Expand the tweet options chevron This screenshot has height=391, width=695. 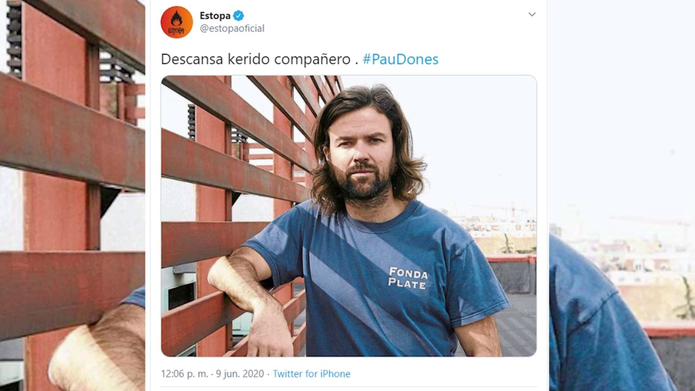click(532, 14)
